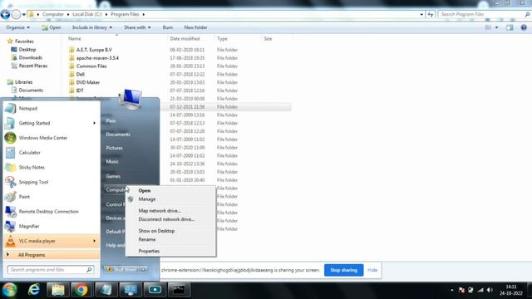Open the Magnifier tool
The height and width of the screenshot is (299, 532).
point(51,226)
